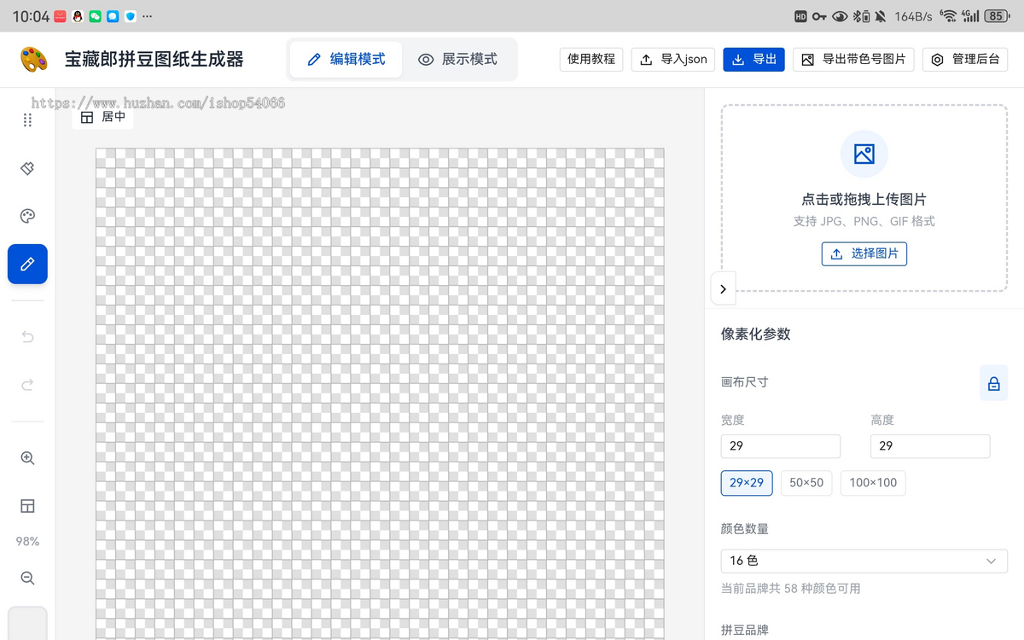1024x640 pixels.
Task: Open the drag handle grip on sidebar
Action: (27, 120)
